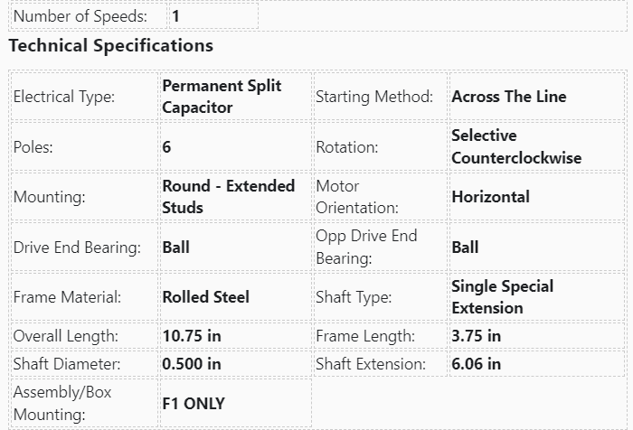
Task: Select the Opp Drive End Bearing label
Action: (x=366, y=248)
